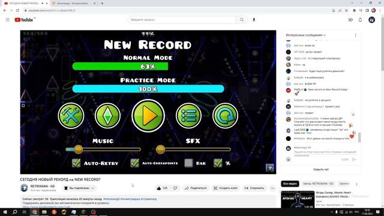Open the Create video camera icon
Image resolution: width=384 pixels, height=216 pixels.
pos(350,20)
